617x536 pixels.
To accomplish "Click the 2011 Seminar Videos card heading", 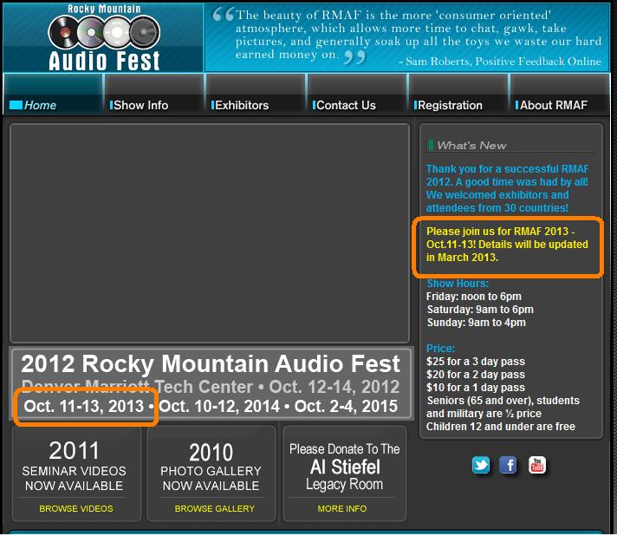I will click(74, 467).
